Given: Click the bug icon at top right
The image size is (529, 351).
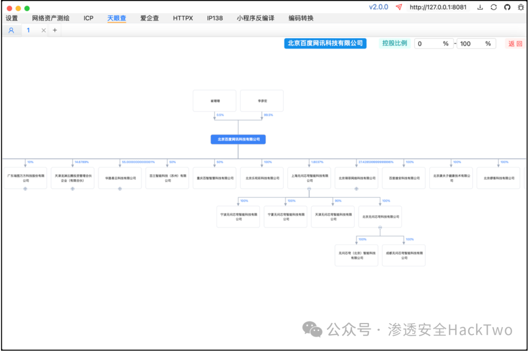Looking at the screenshot, I should (x=521, y=7).
